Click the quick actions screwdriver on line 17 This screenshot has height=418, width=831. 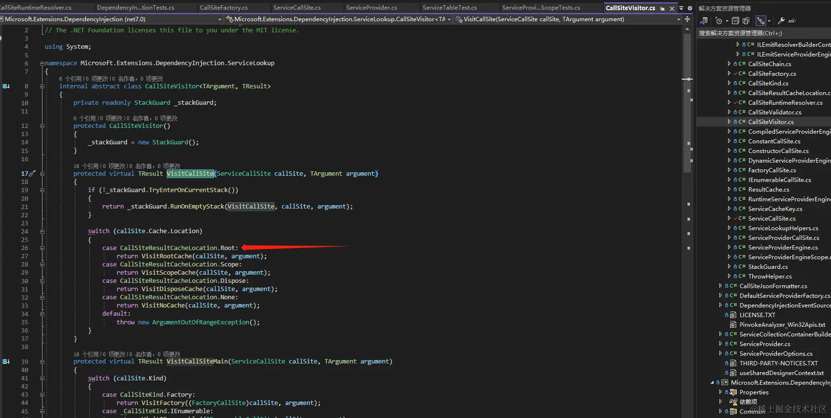pos(32,173)
